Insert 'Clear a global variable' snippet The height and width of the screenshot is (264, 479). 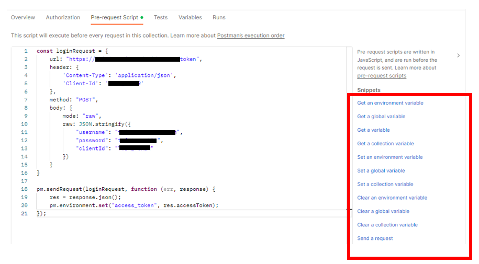(383, 211)
